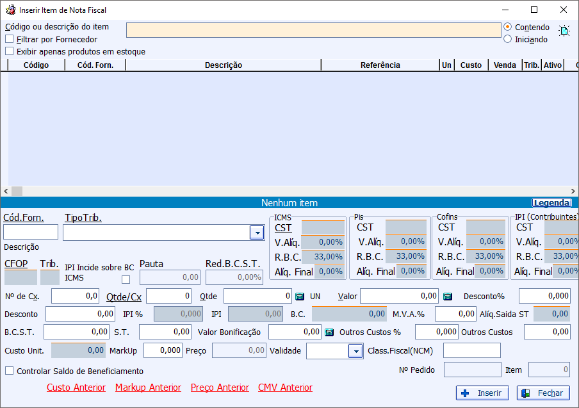Click the grid scrollbar right arrow
The width and height of the screenshot is (579, 408).
coord(573,191)
